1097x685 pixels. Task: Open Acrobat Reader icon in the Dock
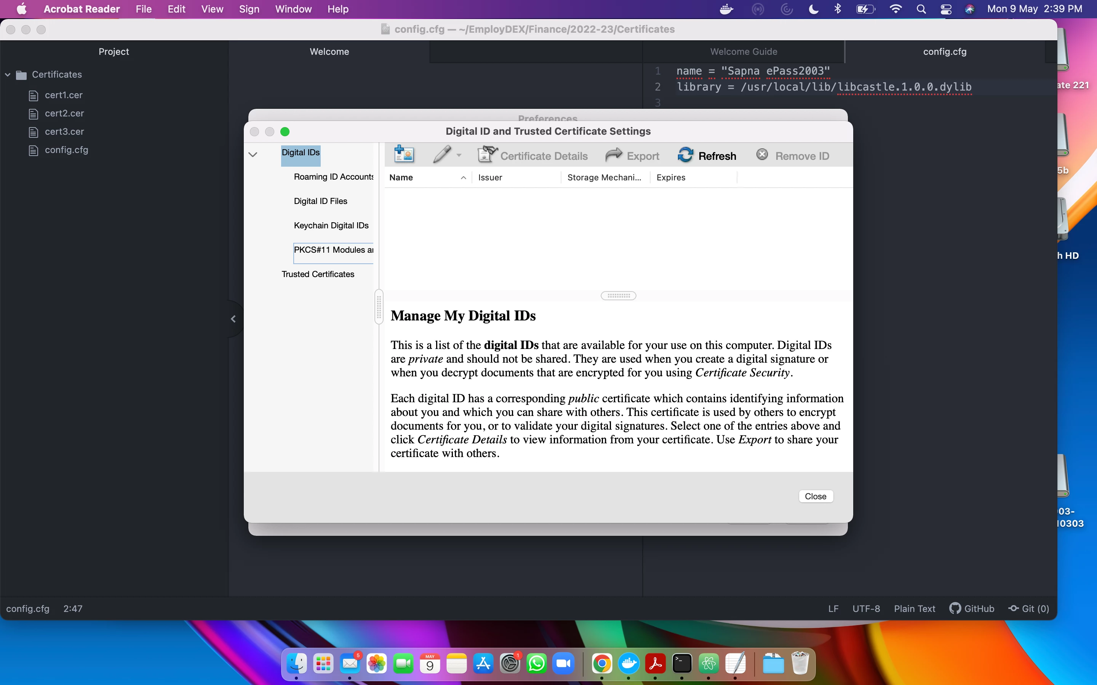(x=655, y=664)
